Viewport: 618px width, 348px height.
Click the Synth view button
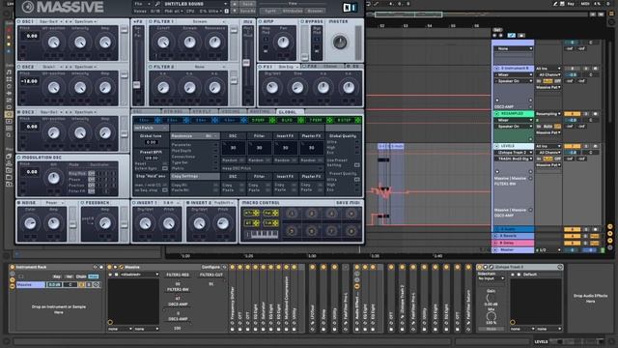[270, 11]
